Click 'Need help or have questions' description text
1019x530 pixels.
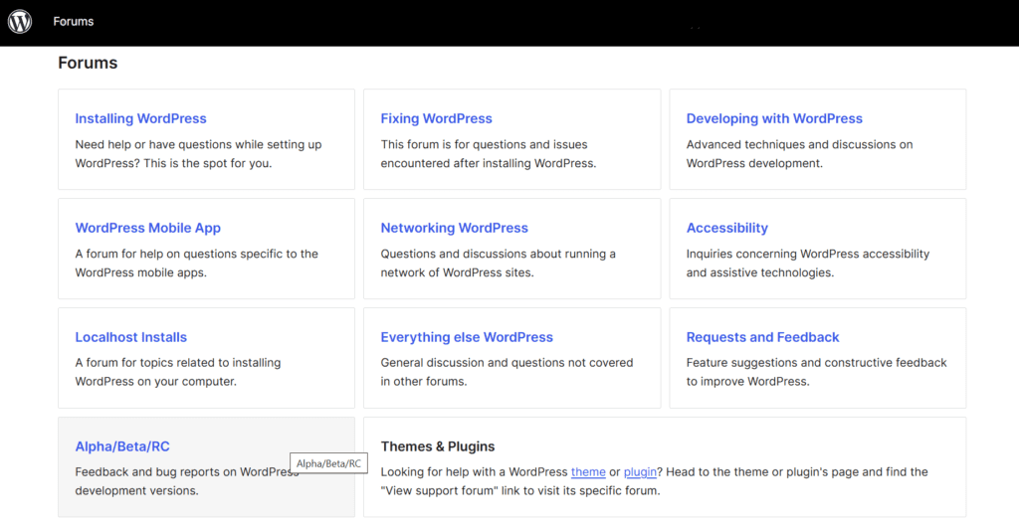pos(198,154)
